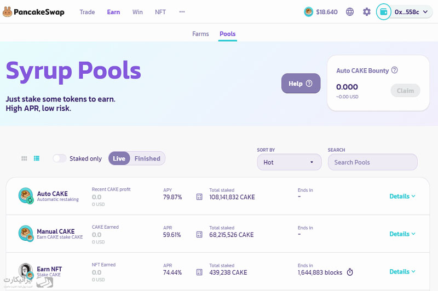Open the settings gear icon
Viewport: 438px width, 291px height.
tap(366, 11)
